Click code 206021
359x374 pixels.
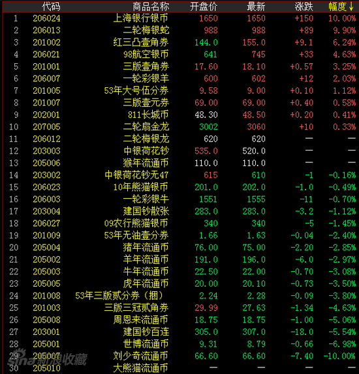46,54
